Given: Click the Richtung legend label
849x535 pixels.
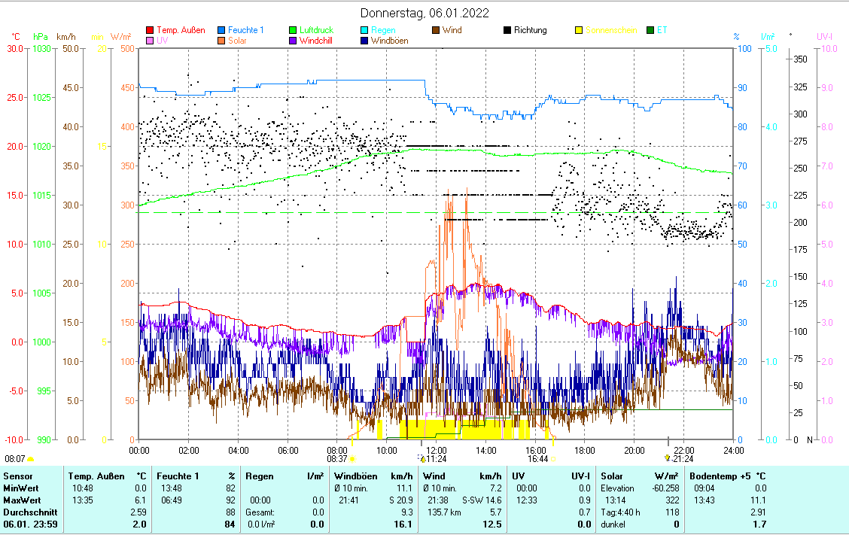Looking at the screenshot, I should coord(530,31).
